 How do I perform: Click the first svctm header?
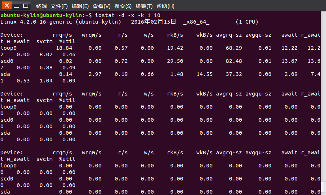45,41
